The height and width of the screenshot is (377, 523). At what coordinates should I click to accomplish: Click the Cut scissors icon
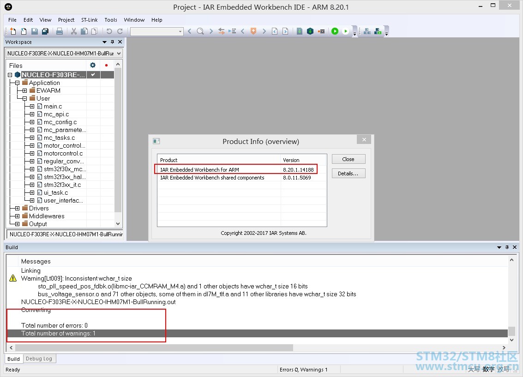click(x=74, y=31)
